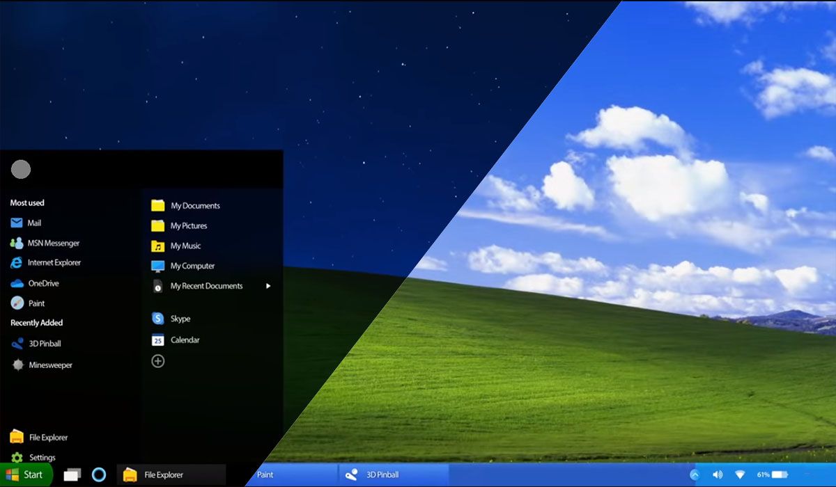Launch Minesweeper from Recently Added
Viewport: 836px width, 487px height.
tap(41, 365)
